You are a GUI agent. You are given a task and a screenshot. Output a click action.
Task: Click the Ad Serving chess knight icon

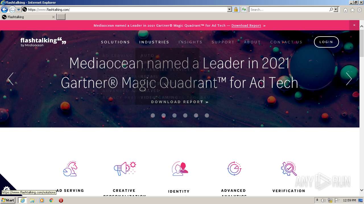[x=70, y=169]
